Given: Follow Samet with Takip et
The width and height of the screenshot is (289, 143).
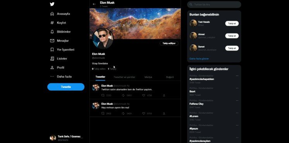Looking at the screenshot, I should click(x=232, y=48).
